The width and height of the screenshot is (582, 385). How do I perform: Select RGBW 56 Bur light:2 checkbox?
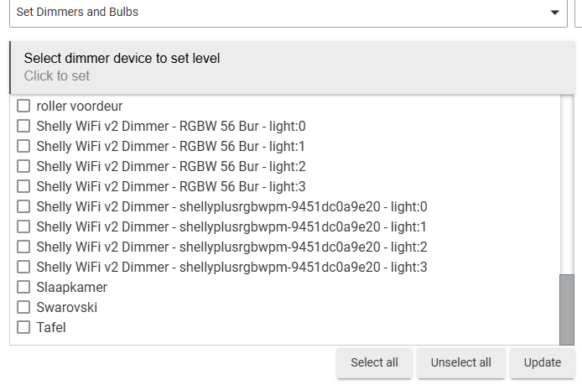[23, 167]
